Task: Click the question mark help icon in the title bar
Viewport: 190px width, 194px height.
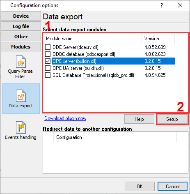Action: coord(162,5)
